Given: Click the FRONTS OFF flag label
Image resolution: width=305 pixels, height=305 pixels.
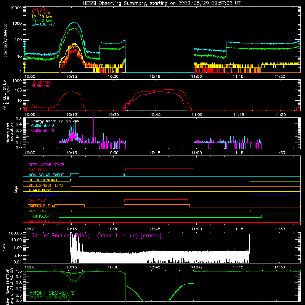Looking at the screenshot, I should pyautogui.click(x=40, y=216).
